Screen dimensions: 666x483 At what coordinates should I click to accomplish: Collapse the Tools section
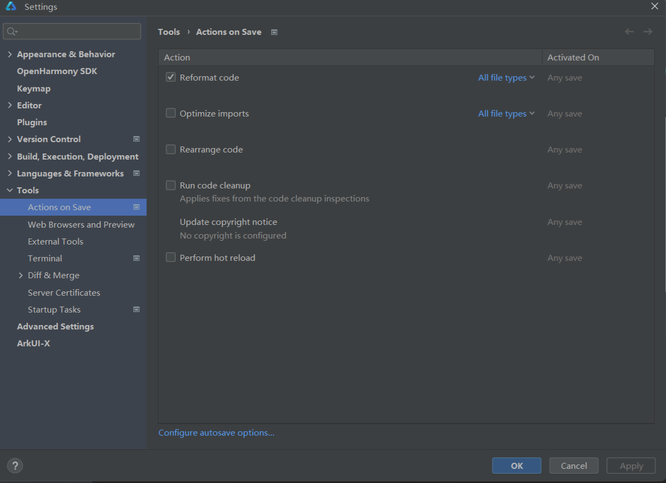point(10,191)
